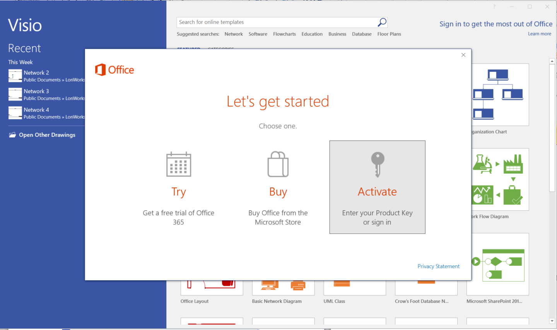Open the Learn more link
The image size is (557, 330).
pyautogui.click(x=540, y=34)
